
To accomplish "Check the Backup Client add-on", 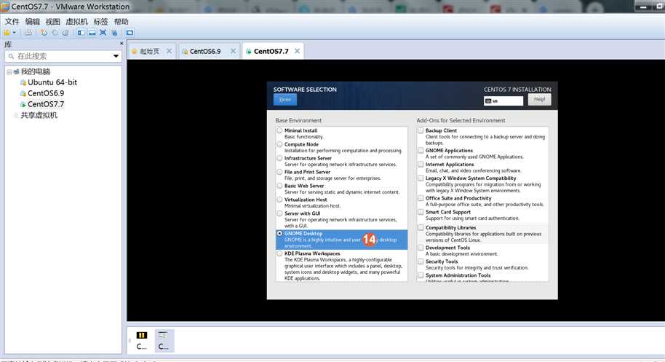I will pyautogui.click(x=421, y=130).
